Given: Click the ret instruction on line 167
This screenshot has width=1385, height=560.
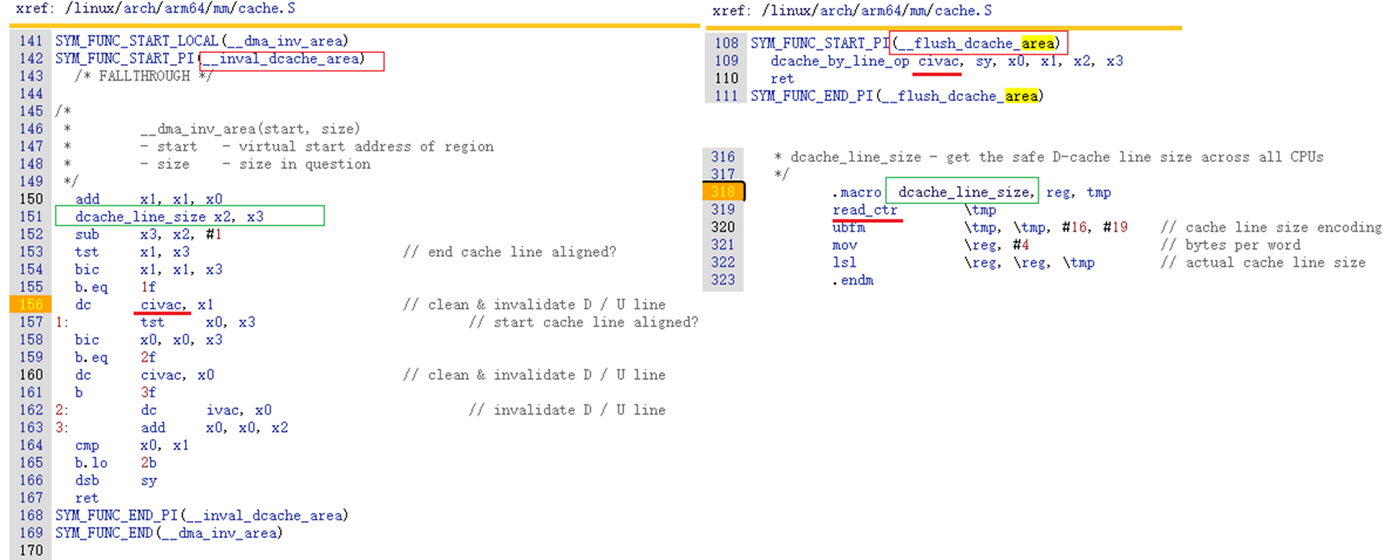Looking at the screenshot, I should click(x=87, y=498).
